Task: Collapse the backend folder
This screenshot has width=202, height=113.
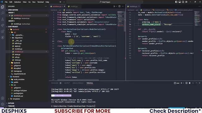Action: pyautogui.click(x=9, y=30)
